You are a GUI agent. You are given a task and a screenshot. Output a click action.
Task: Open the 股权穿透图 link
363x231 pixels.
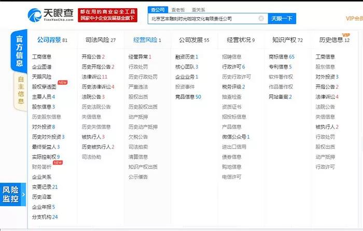tap(44, 86)
